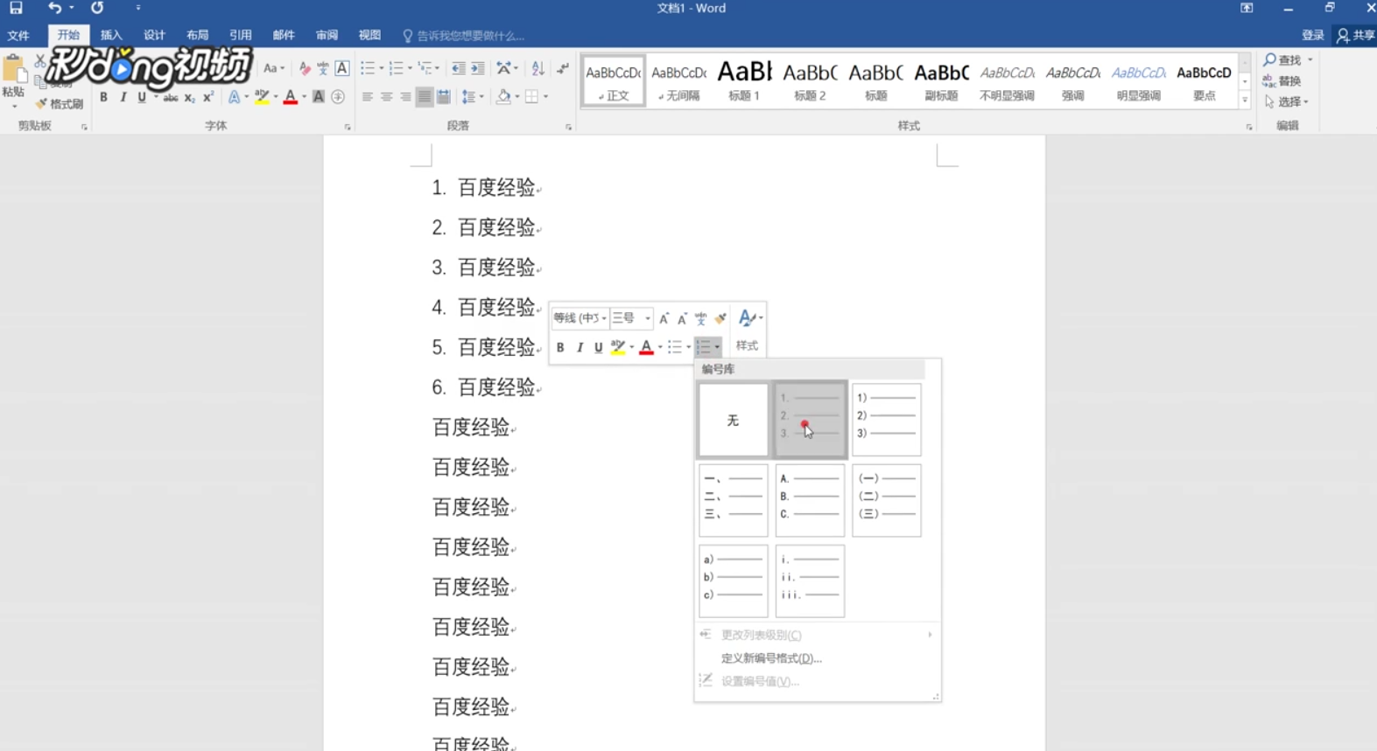Viewport: 1377px width, 751px height.
Task: Toggle Bold in the ribbon Font group
Action: point(103,97)
